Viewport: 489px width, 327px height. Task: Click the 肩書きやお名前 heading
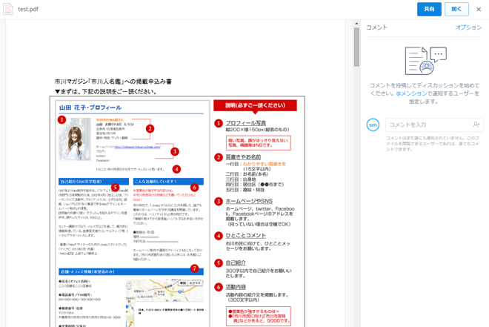(x=243, y=157)
